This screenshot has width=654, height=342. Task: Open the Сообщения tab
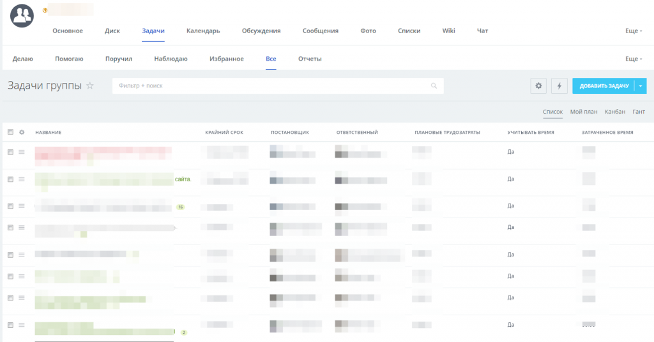(321, 31)
